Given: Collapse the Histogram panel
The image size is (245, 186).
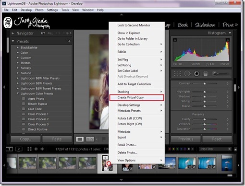Looking at the screenshot, I should [230, 33].
